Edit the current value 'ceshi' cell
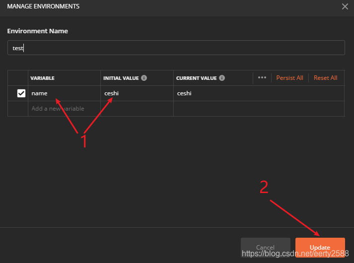This screenshot has height=263, width=354. [x=259, y=93]
